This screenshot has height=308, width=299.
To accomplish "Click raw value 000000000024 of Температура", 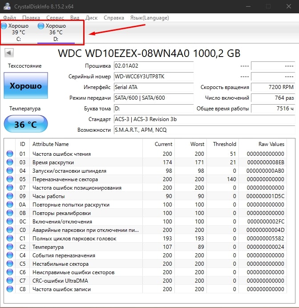I will click(266, 247).
